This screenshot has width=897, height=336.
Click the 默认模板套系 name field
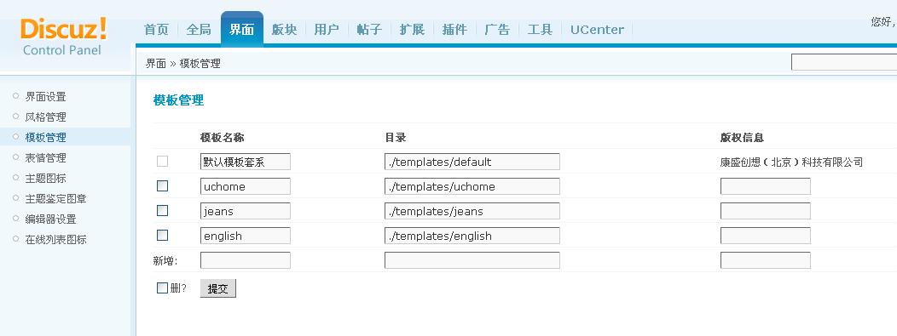246,162
